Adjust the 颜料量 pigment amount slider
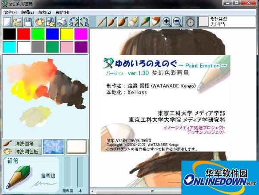The width and height of the screenshot is (259, 195). [x=68, y=173]
